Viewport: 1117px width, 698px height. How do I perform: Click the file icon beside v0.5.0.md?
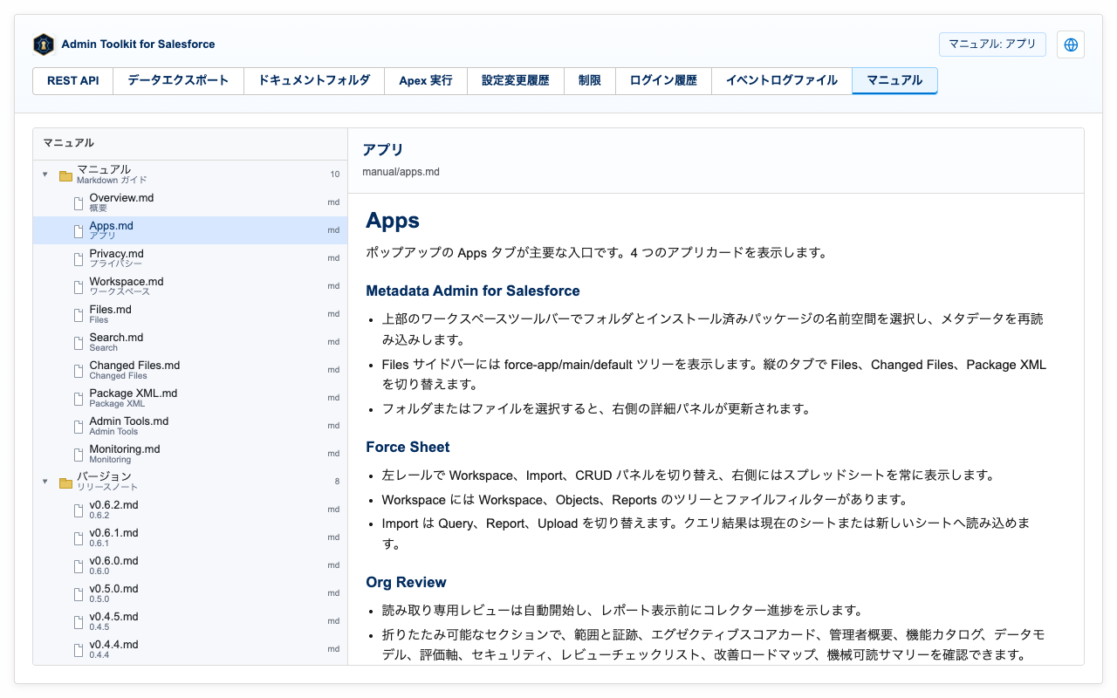click(79, 594)
